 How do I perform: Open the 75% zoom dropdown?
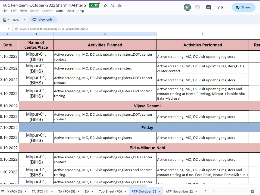click(19, 20)
